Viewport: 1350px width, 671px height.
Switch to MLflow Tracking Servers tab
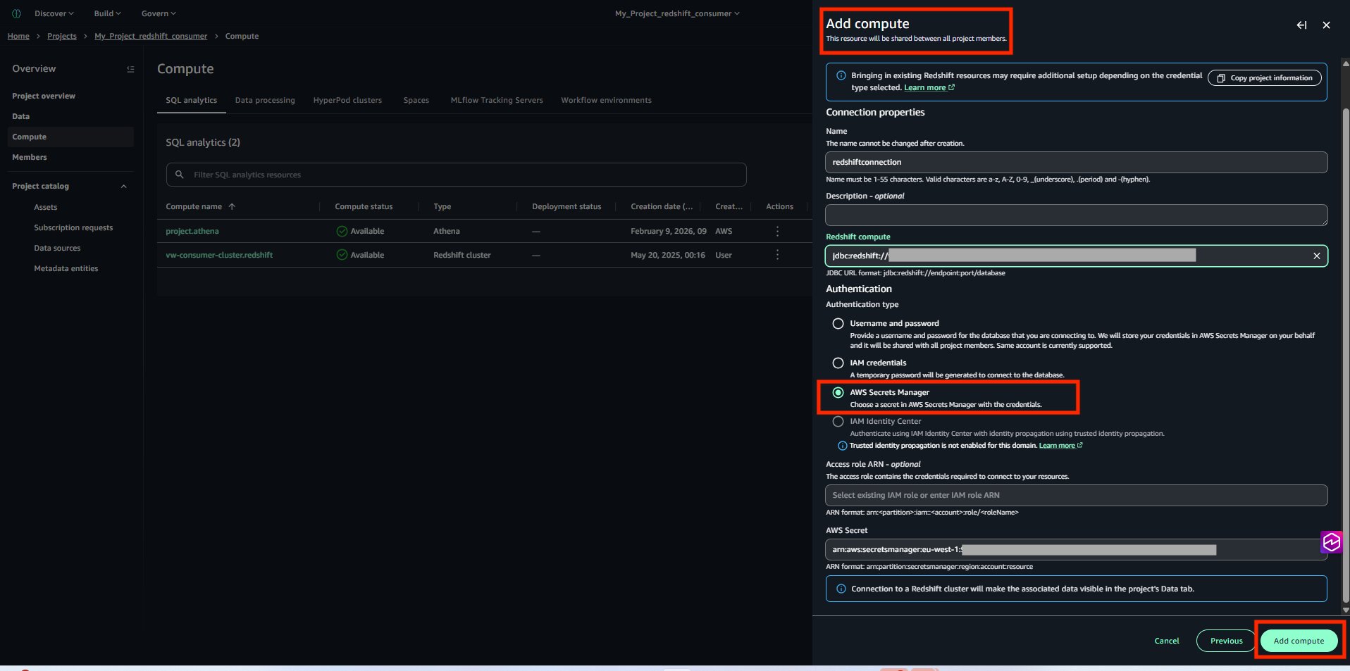(497, 100)
